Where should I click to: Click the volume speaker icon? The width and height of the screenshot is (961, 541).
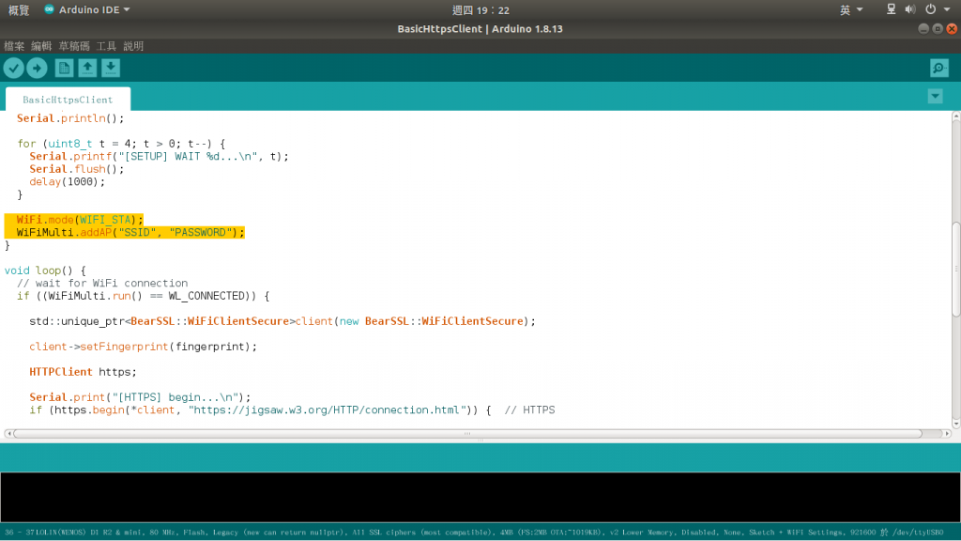[910, 9]
